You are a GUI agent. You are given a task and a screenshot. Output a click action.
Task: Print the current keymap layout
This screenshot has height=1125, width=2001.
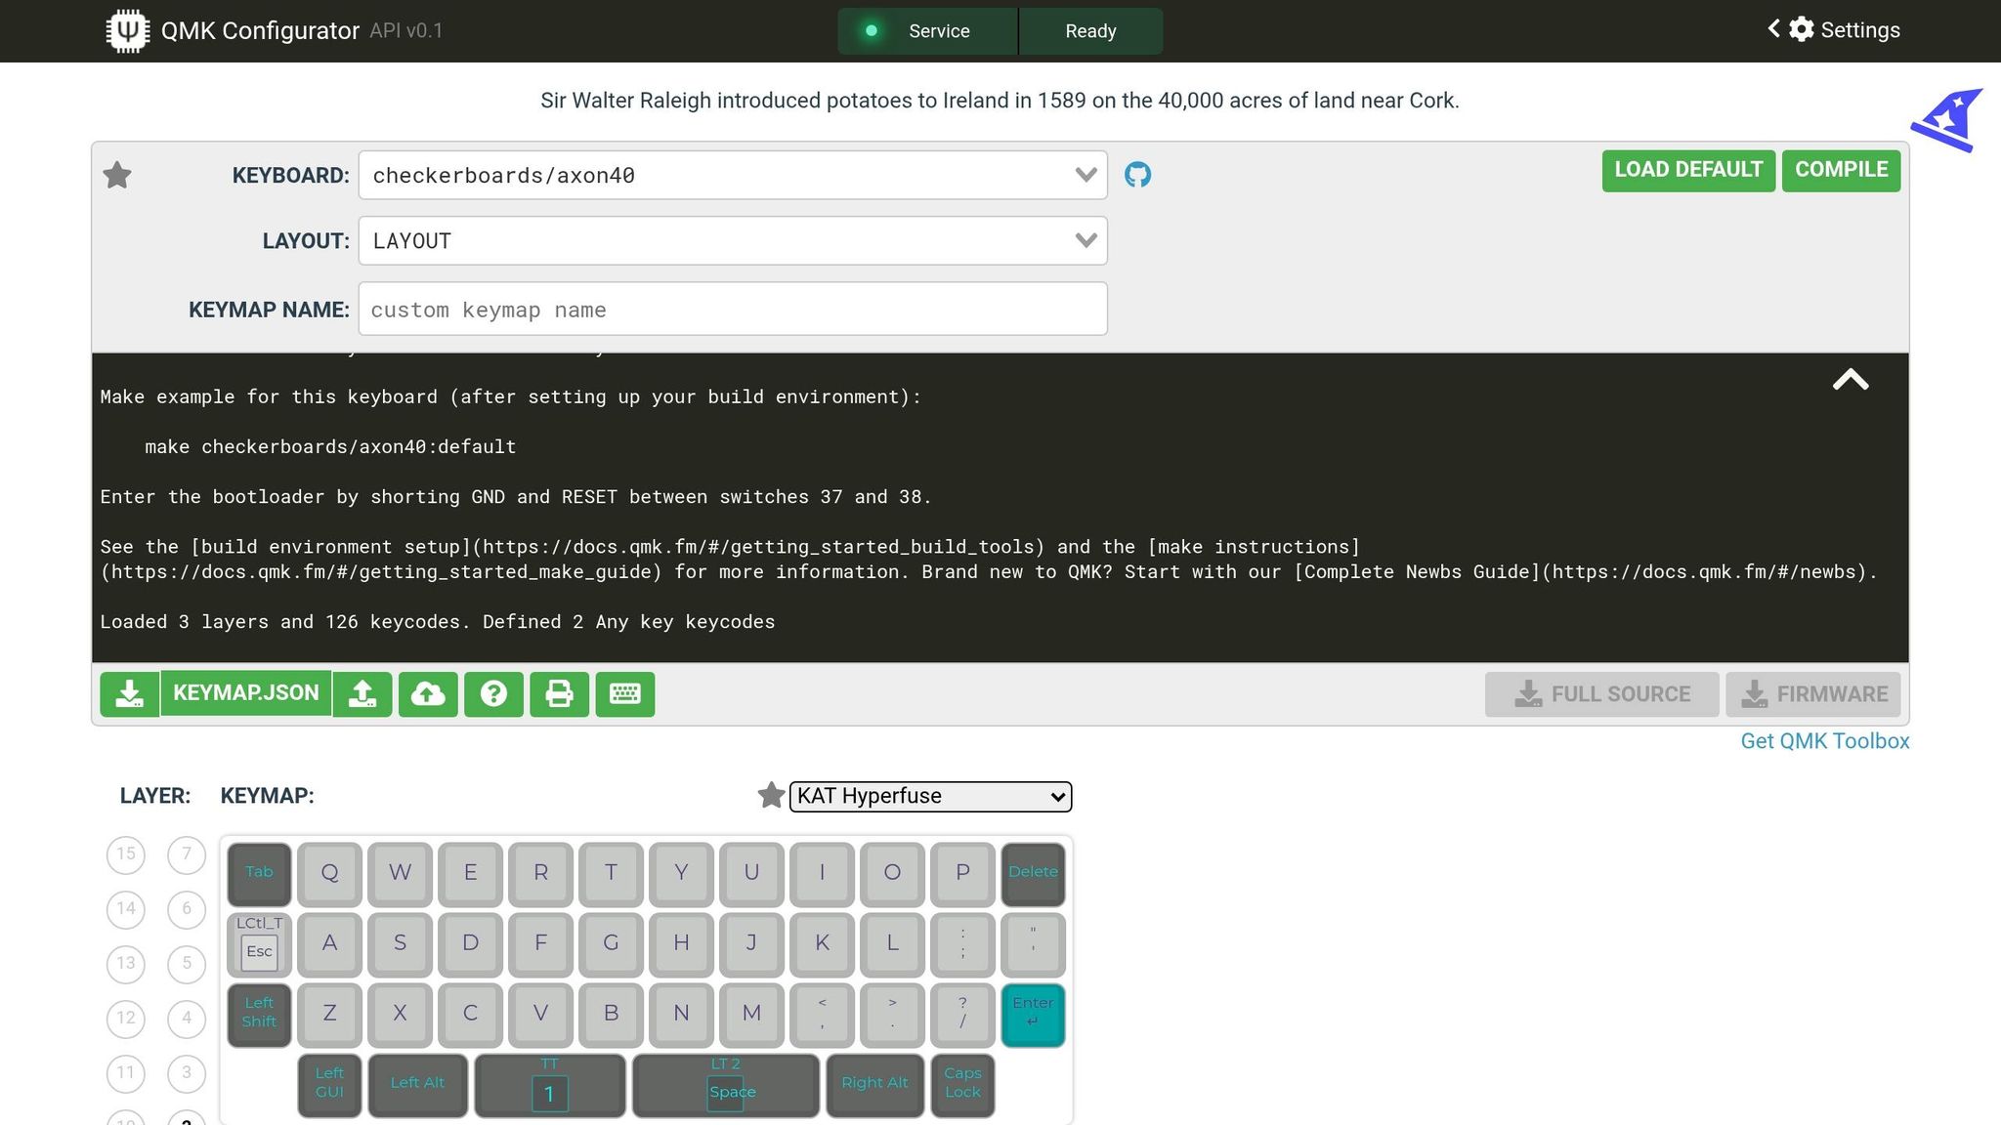click(x=559, y=693)
